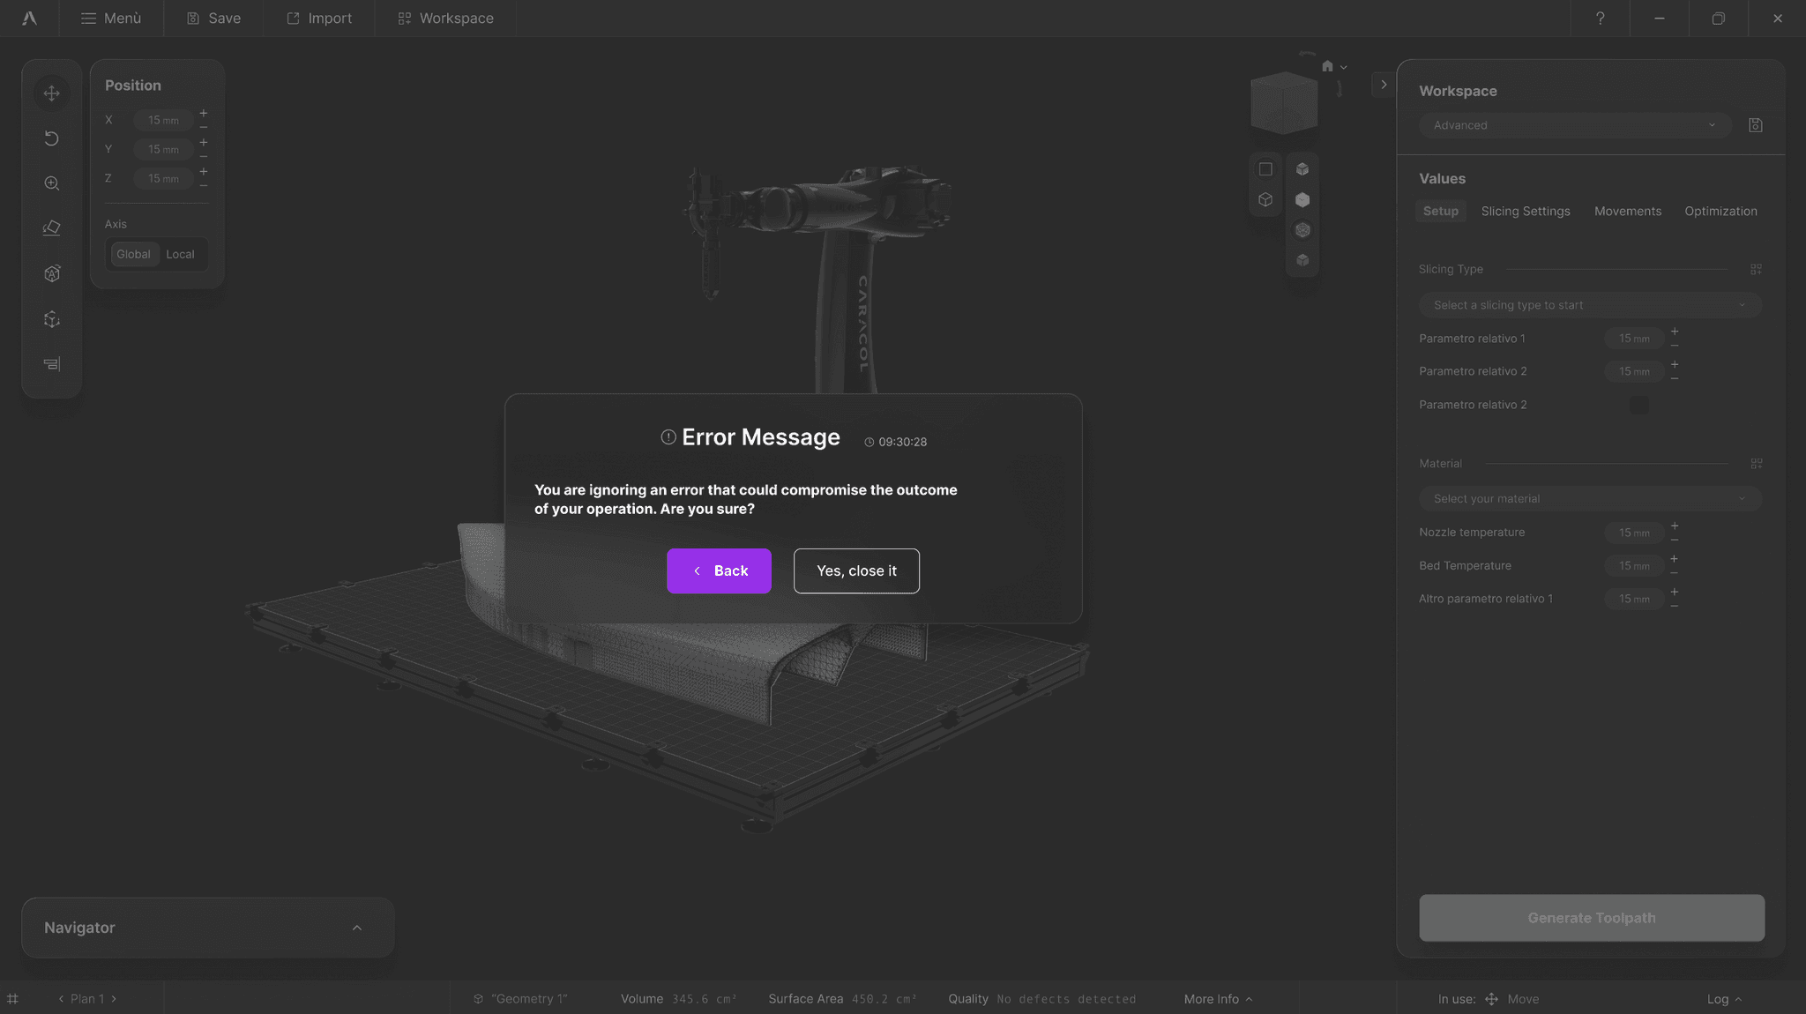This screenshot has width=1806, height=1014.
Task: Open the Advanced workspace dropdown
Action: [x=1574, y=125]
